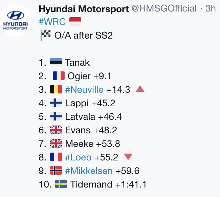The width and height of the screenshot is (220, 197).
Task: Click the Belgian flag beside Neuville
Action: click(x=56, y=89)
